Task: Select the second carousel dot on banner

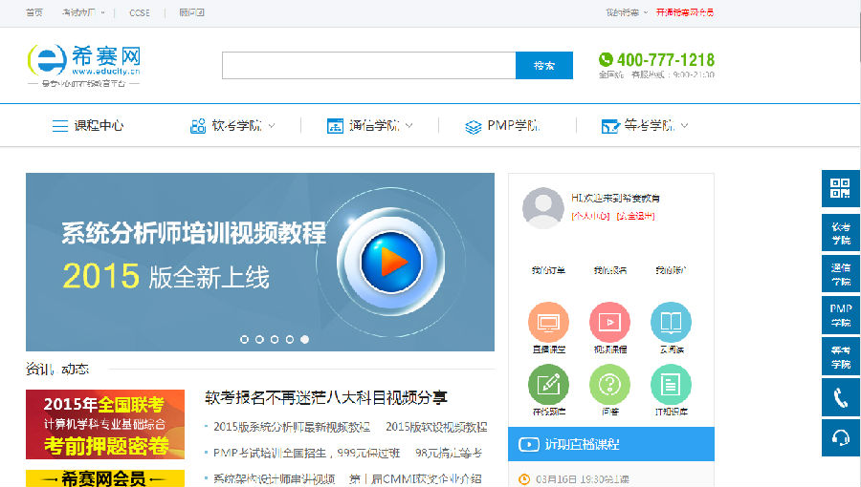Action: [x=259, y=340]
